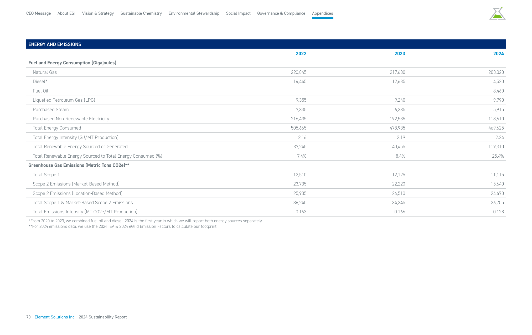Screen dimensions: 532x335
Task: Select the Liquefied Petroleum Gas (LPG) label
Action: [64, 100]
